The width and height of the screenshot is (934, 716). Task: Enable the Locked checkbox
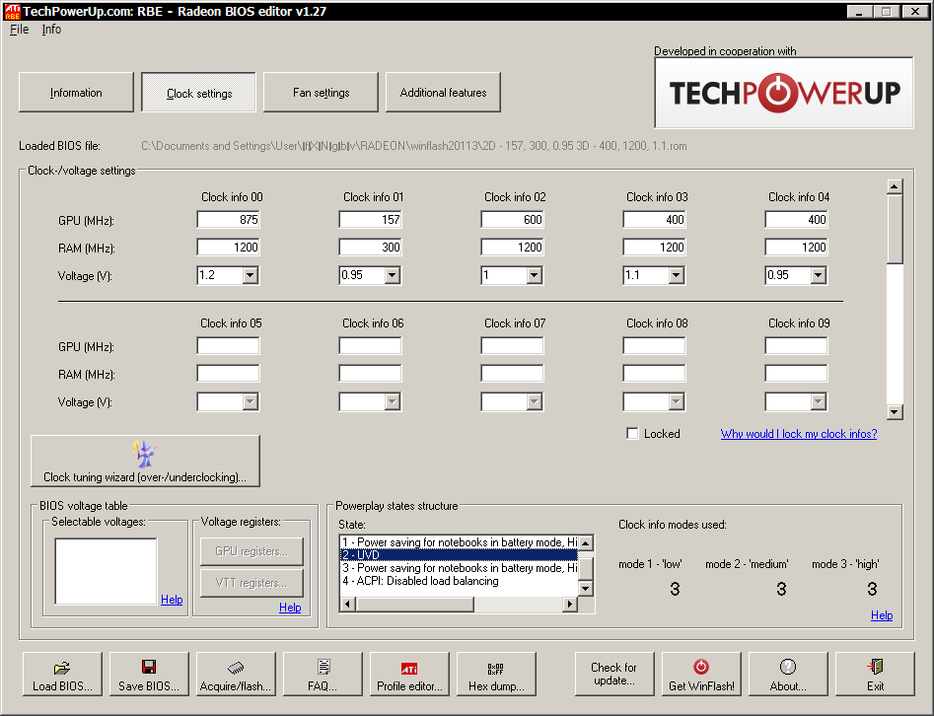coord(633,434)
